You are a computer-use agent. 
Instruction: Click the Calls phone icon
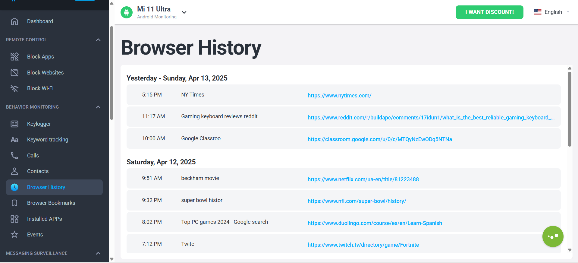[x=14, y=156]
